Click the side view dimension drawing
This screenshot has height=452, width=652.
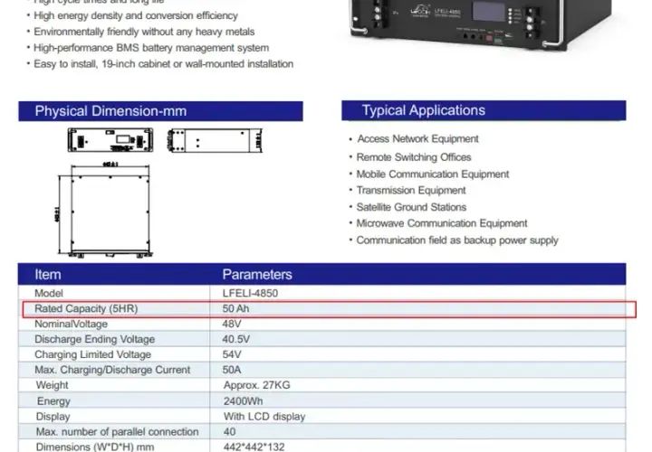215,140
